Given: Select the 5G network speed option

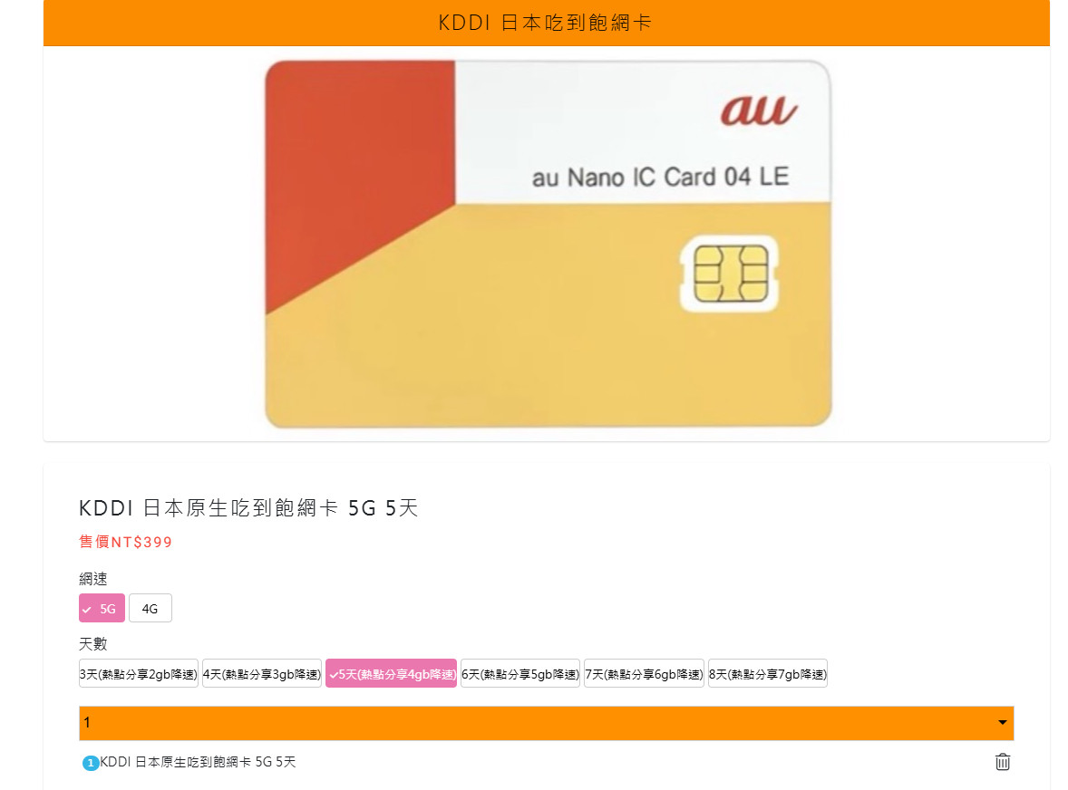Looking at the screenshot, I should click(102, 608).
